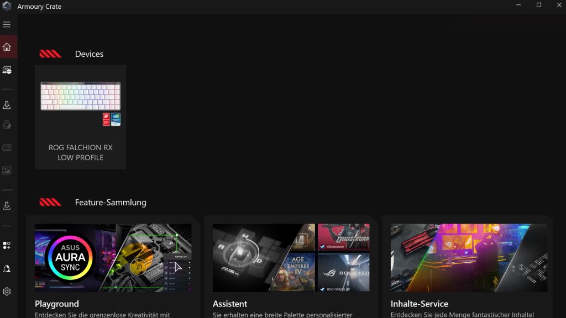Open the Assistent games banner image
566x318 pixels.
(x=291, y=257)
